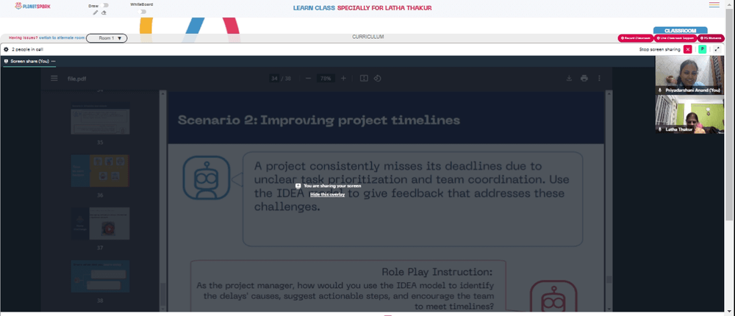Viewport: 735px width, 316px height.
Task: Open page 36 thumbnail
Action: (x=100, y=170)
